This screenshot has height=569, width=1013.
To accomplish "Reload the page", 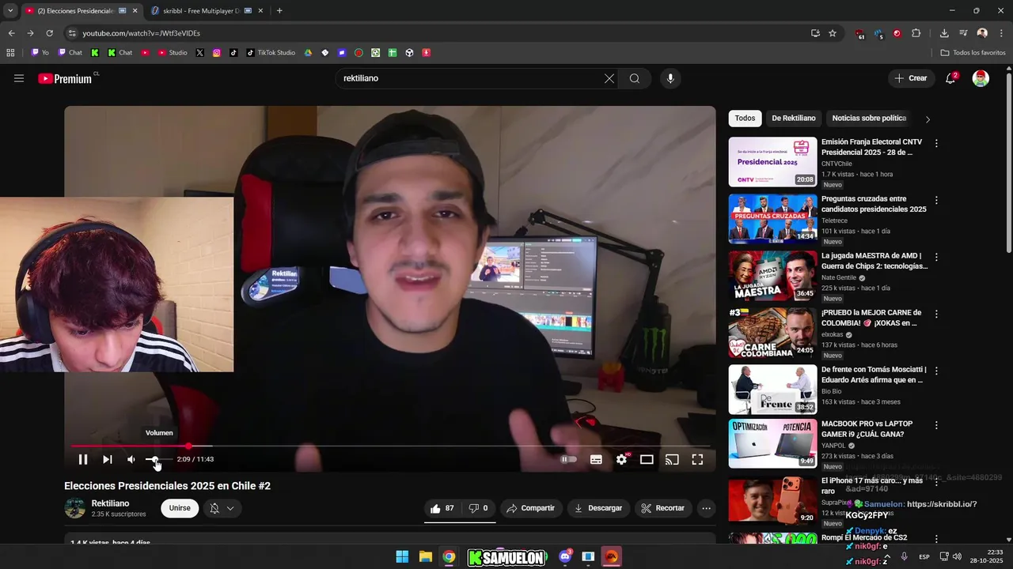I will [49, 33].
